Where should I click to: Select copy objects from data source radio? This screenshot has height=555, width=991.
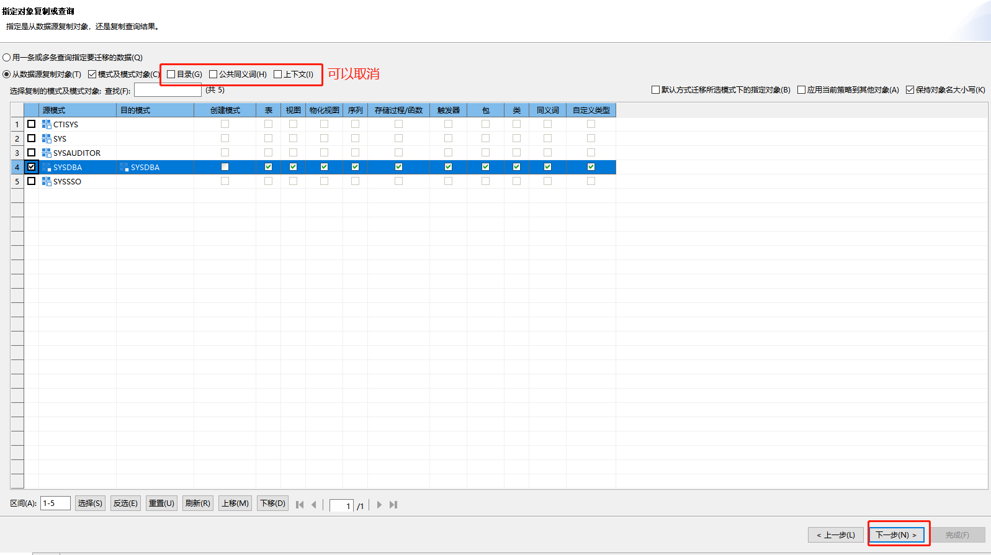pos(7,74)
